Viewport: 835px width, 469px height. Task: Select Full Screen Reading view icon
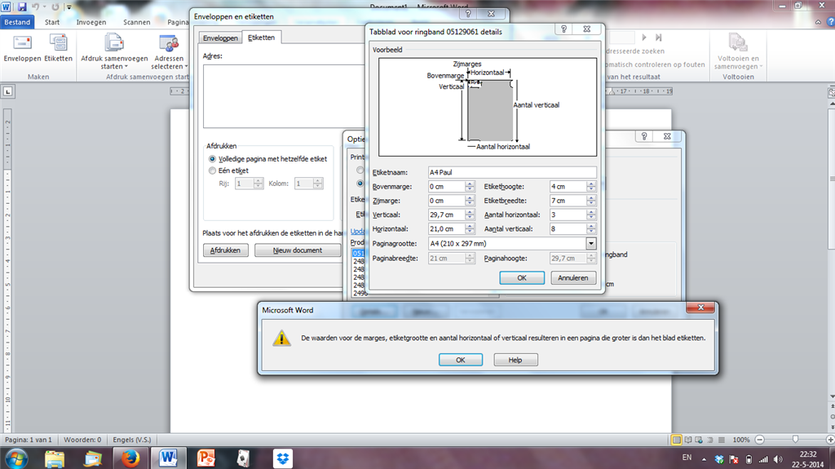tap(688, 440)
